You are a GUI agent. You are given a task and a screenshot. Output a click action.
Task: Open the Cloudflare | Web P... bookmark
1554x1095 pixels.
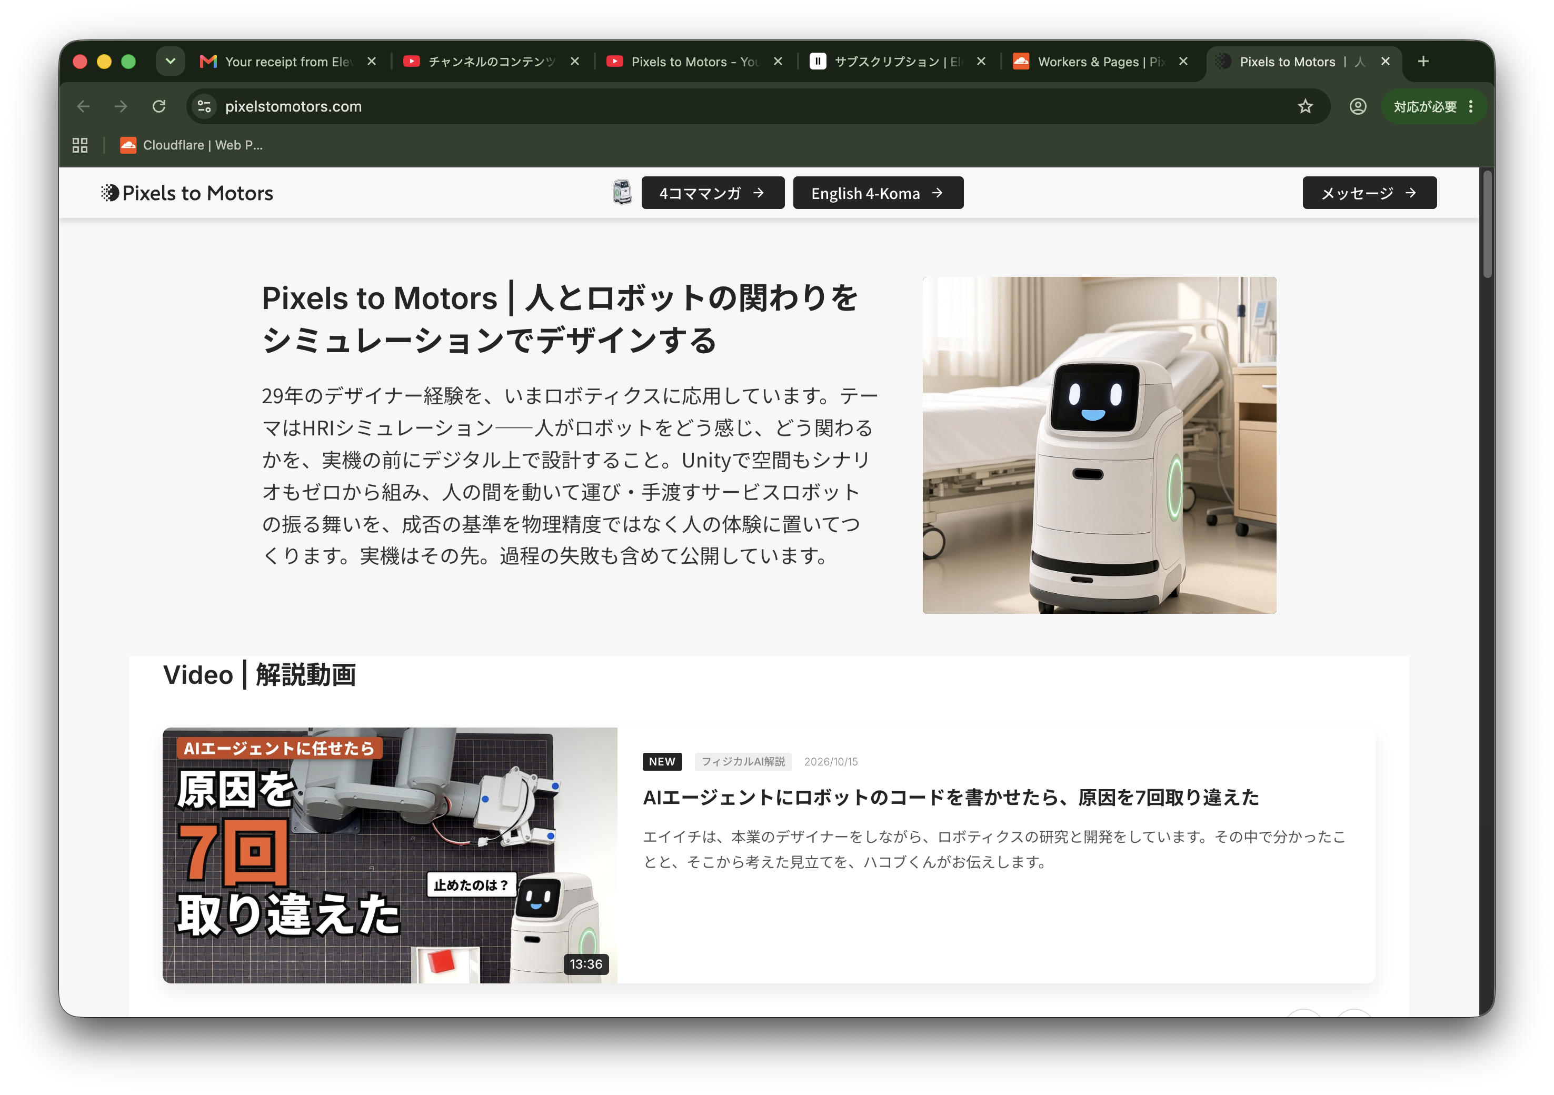pos(192,145)
